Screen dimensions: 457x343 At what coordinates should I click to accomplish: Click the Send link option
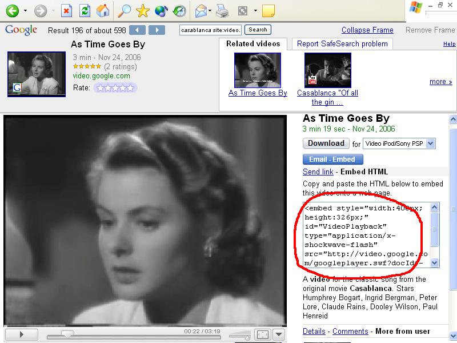[x=318, y=172]
